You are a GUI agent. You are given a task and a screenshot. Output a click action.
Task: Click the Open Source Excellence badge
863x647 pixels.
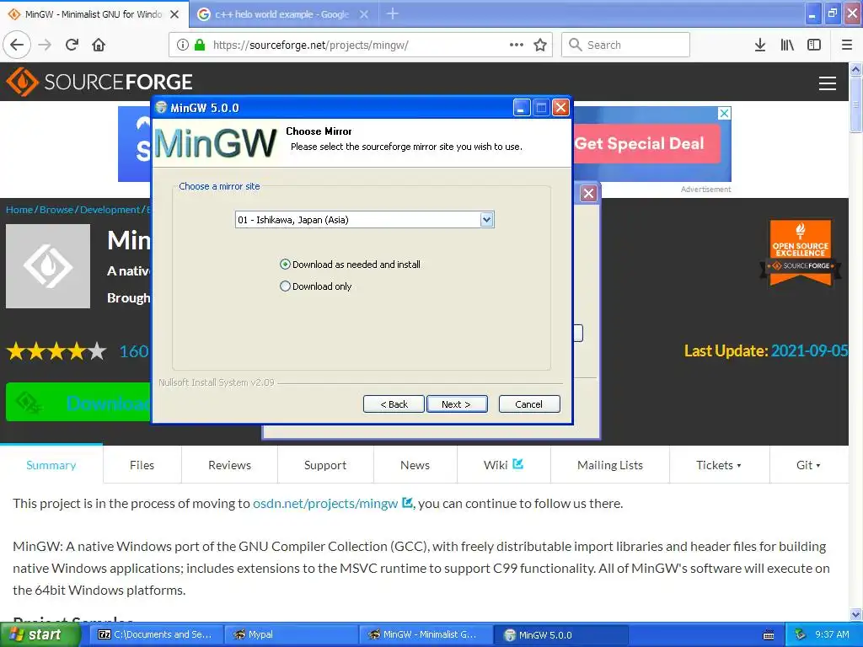(801, 254)
